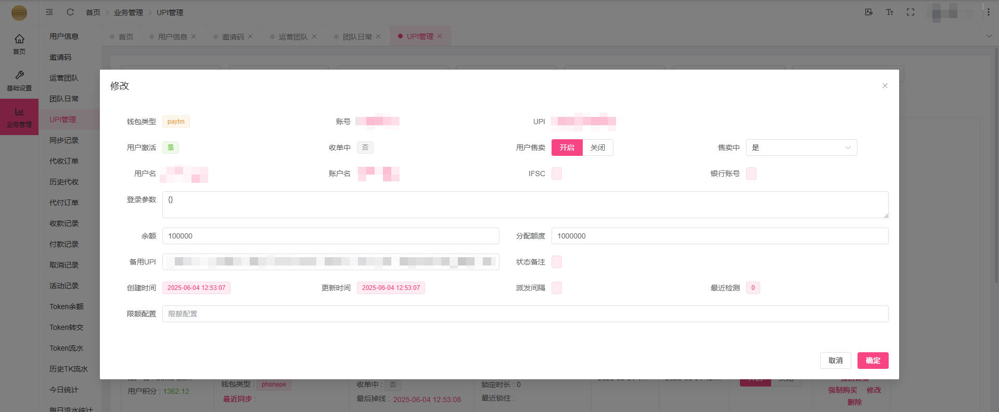Open the font size setting icon

pos(889,12)
